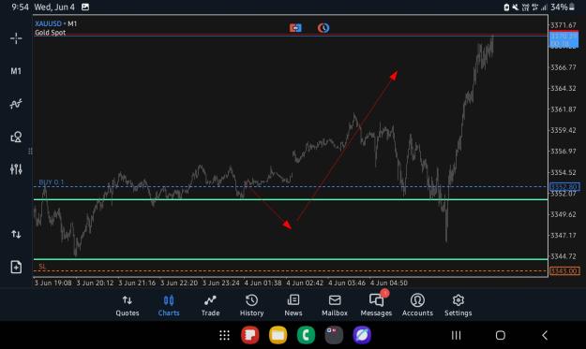
Task: Click the current price blue tag
Action: [563, 40]
